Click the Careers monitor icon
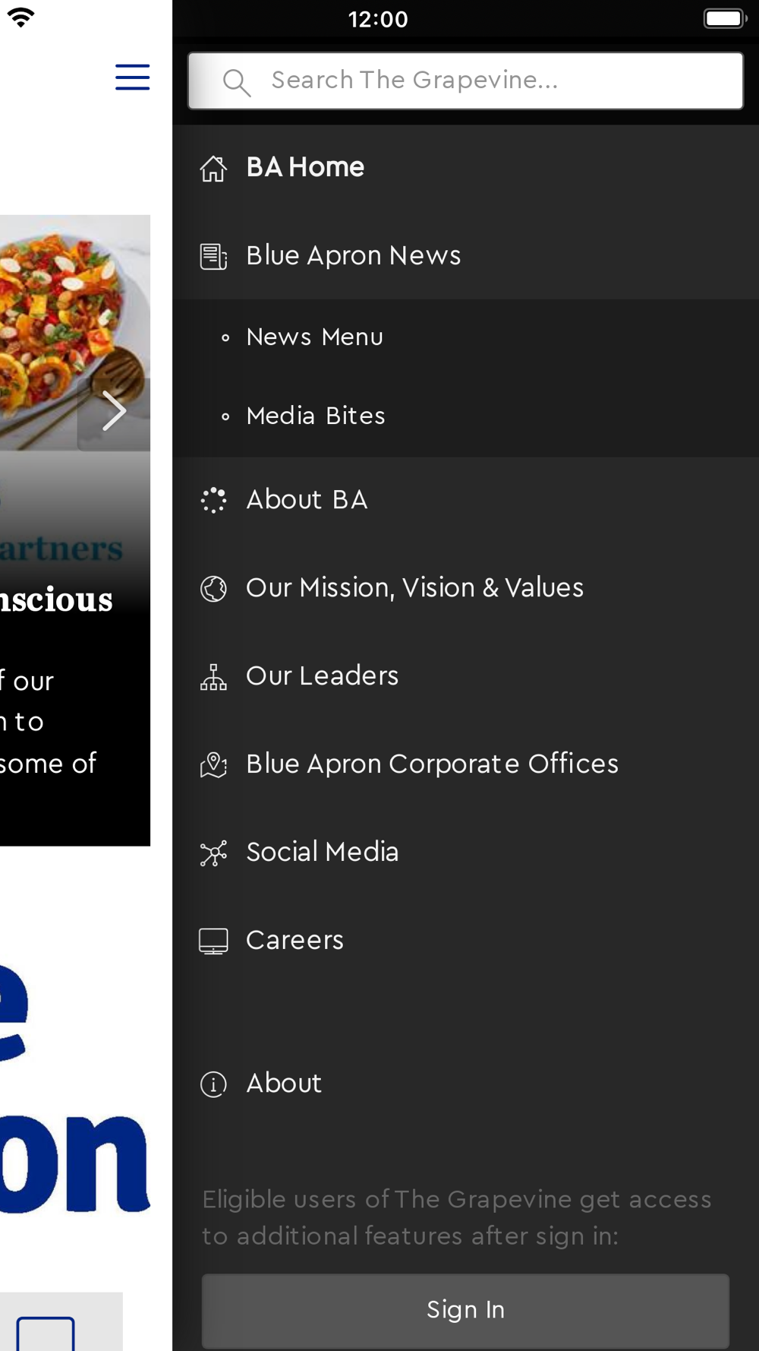759x1351 pixels. [x=213, y=941]
